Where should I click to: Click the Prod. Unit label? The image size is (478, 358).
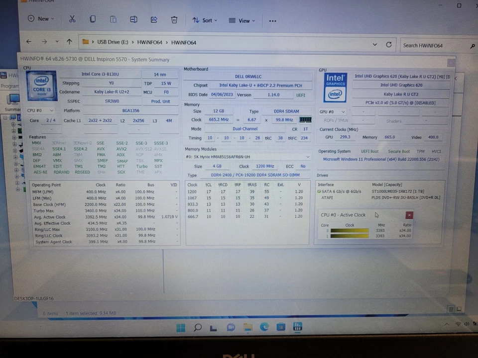(x=160, y=101)
